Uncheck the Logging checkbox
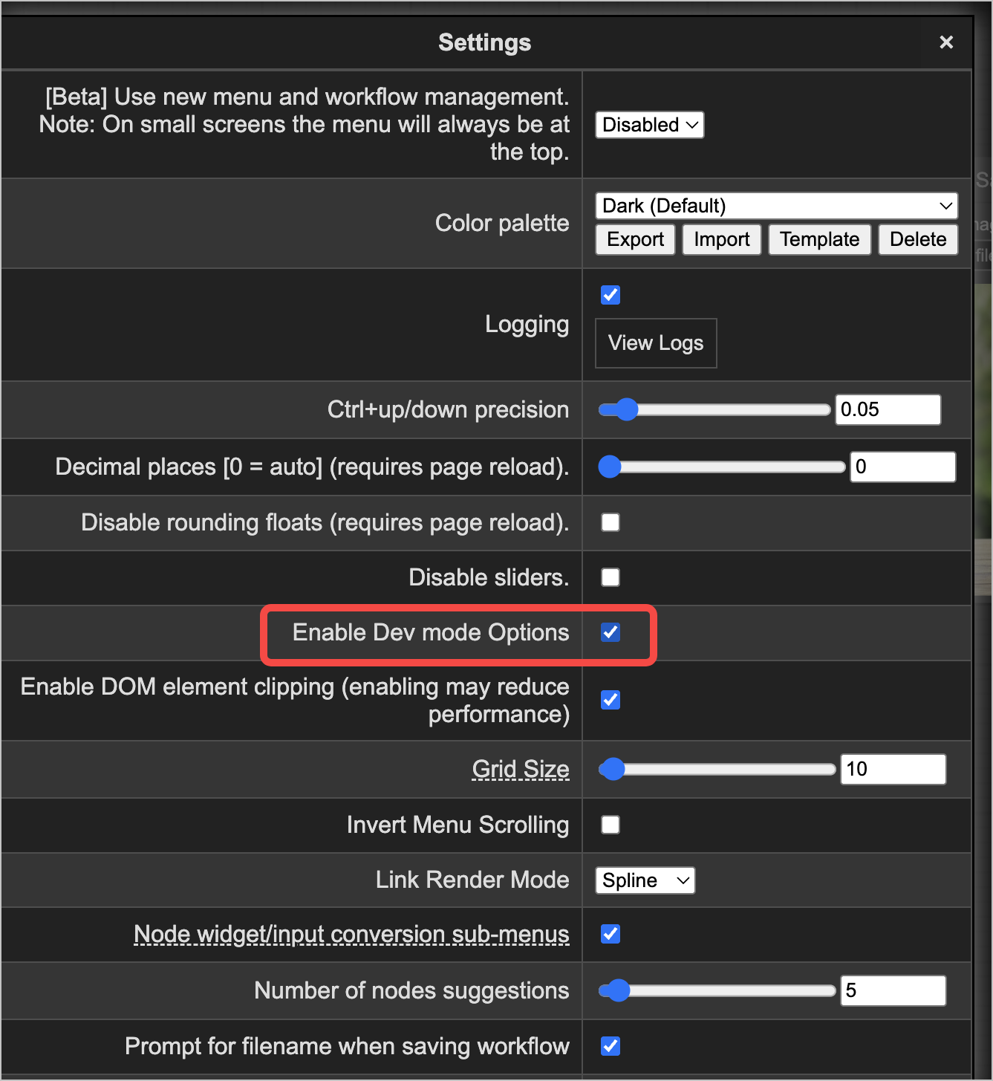This screenshot has width=993, height=1081. pyautogui.click(x=611, y=295)
